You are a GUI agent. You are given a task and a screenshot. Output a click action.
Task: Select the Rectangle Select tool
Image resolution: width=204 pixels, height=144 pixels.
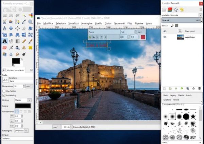5,15
